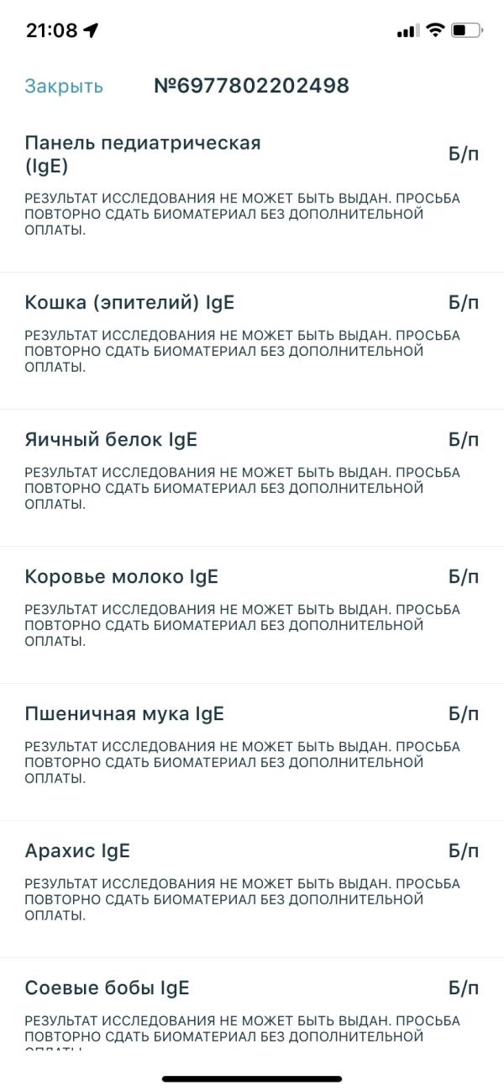504x1091 pixels.
Task: Open Яичный белок IgE result
Action: point(252,478)
